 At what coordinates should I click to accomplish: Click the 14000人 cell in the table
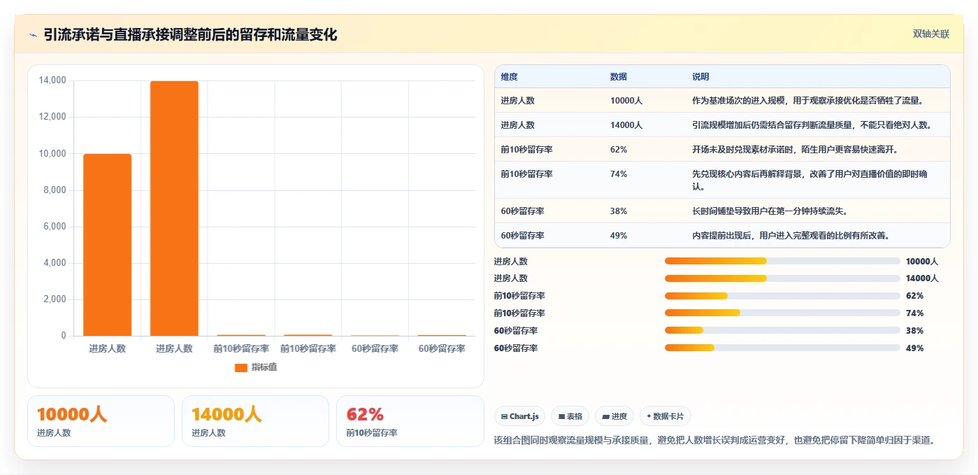pos(626,125)
